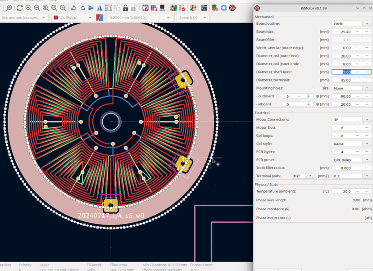This screenshot has height=271, width=373.
Task: Open the scripting console icon
Action: [x=204, y=8]
